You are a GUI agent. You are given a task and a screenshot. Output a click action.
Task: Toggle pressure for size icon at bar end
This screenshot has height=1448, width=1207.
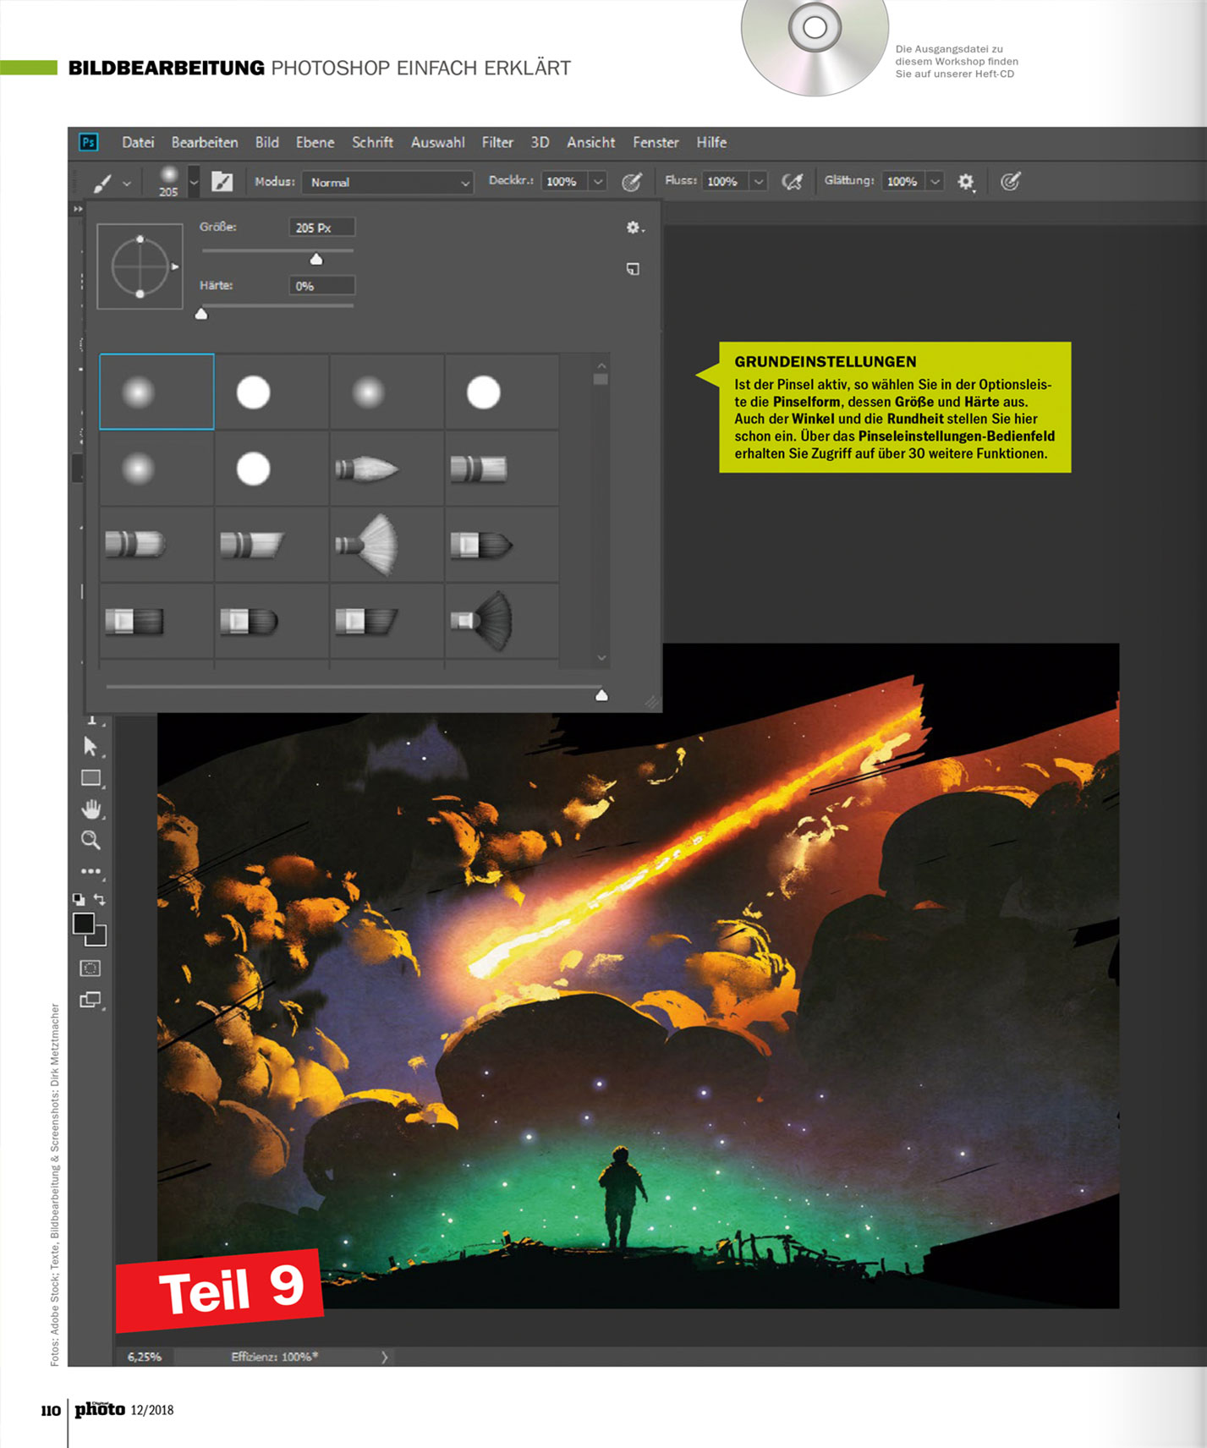1010,181
